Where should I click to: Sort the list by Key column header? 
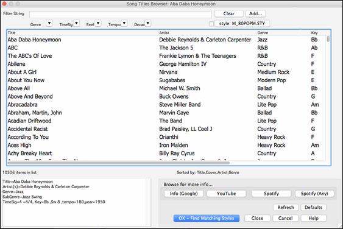pyautogui.click(x=314, y=33)
